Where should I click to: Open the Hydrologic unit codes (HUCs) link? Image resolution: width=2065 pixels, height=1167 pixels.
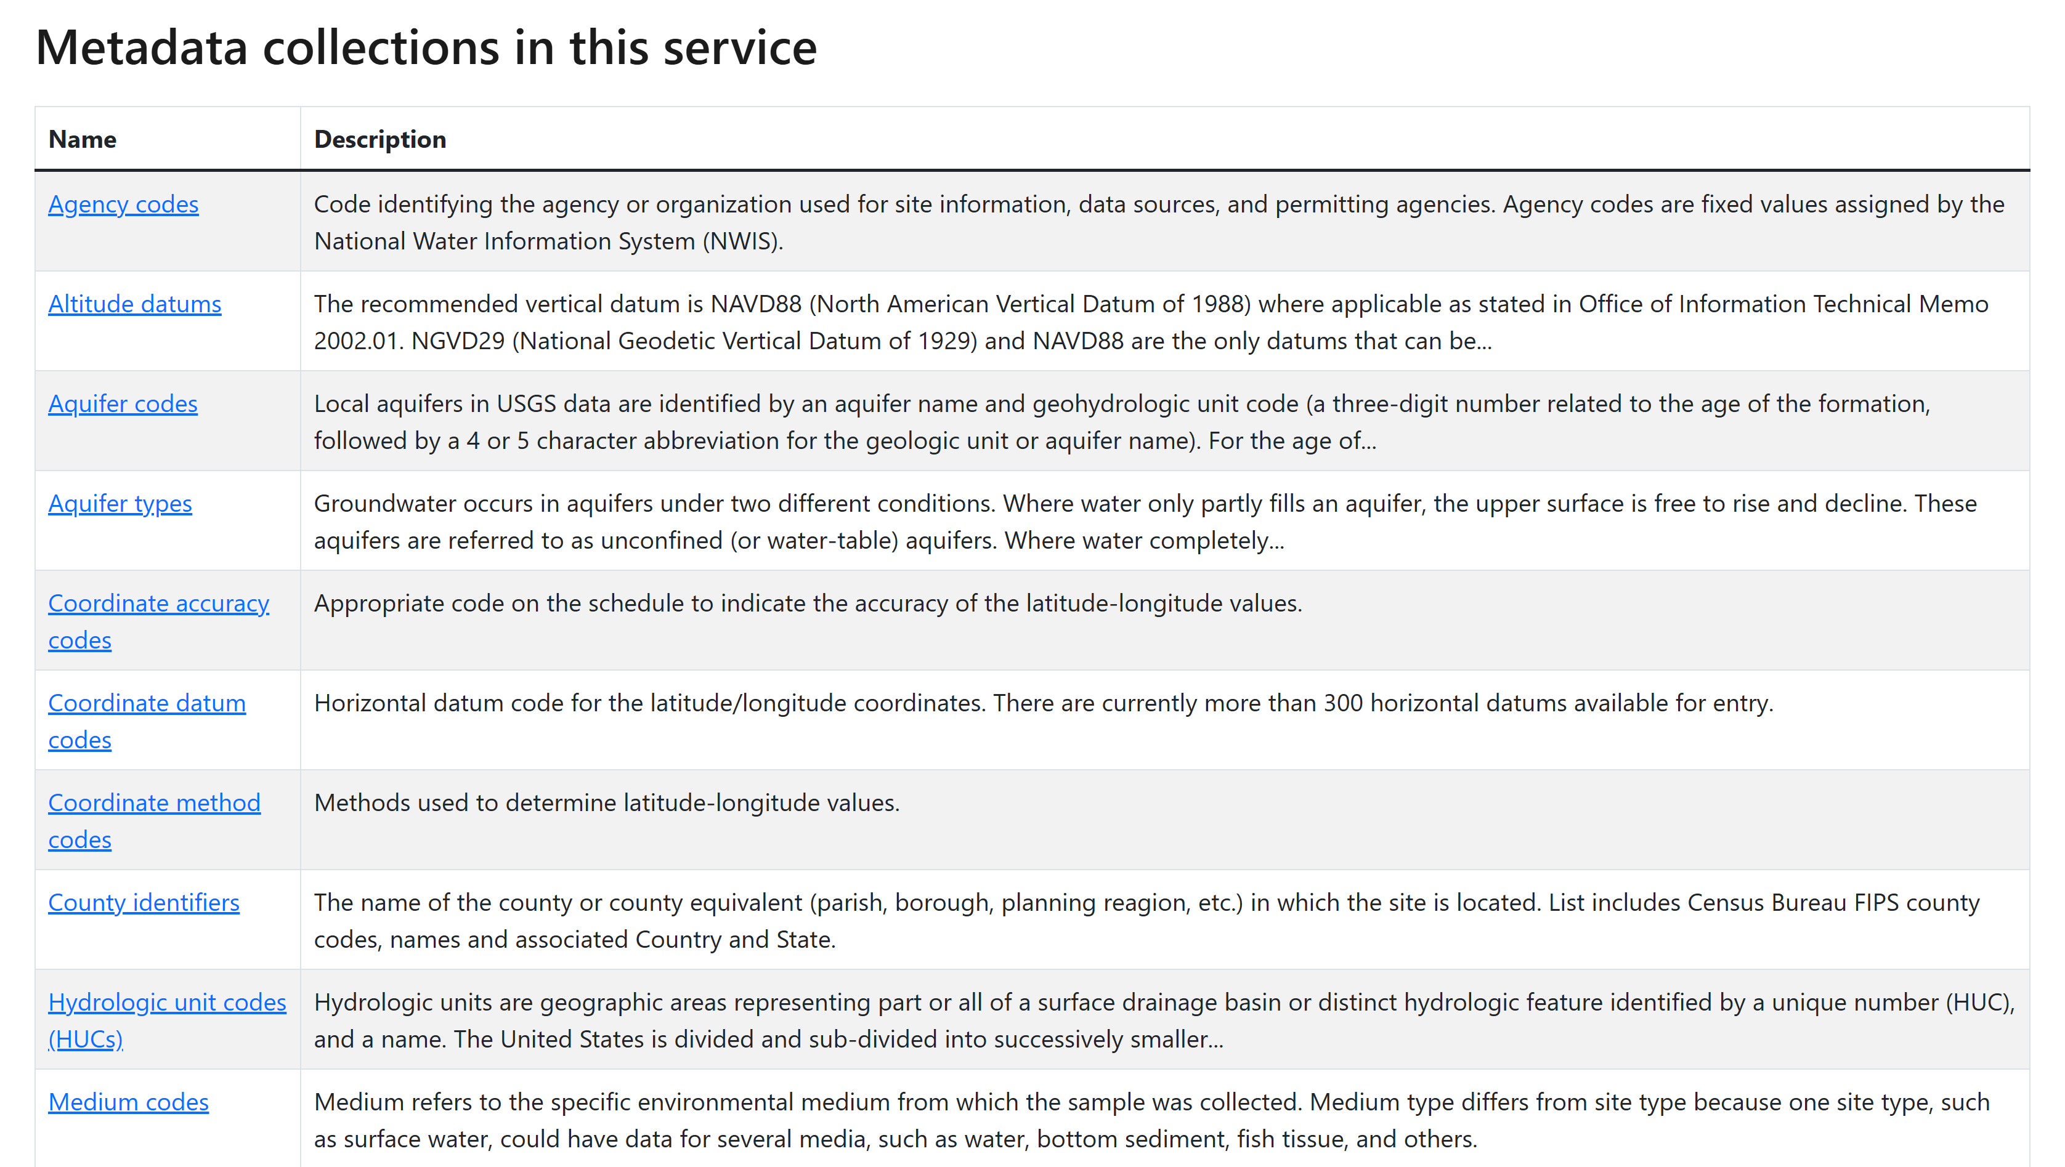tap(167, 1020)
